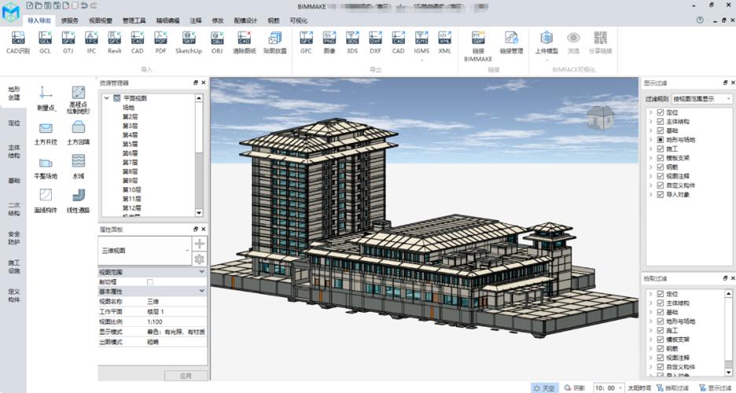Click the 上传模型 upload model icon
The width and height of the screenshot is (736, 393).
pyautogui.click(x=546, y=42)
